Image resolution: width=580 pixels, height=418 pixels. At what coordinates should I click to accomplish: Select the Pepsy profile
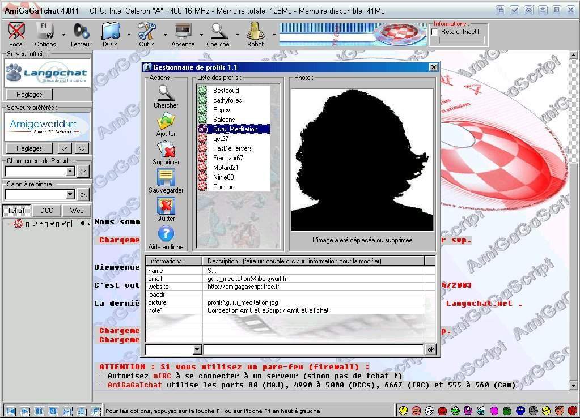tap(222, 110)
